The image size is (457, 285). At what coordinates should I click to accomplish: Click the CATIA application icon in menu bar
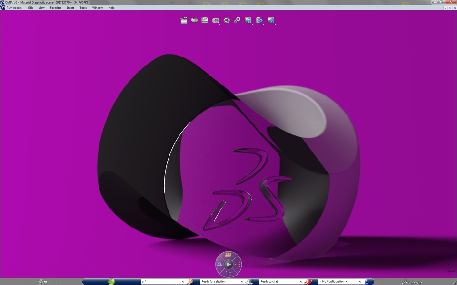pos(2,8)
